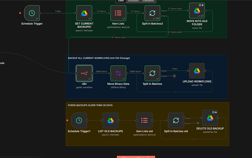Click the Move Binary Data node
The height and width of the screenshot is (158, 252).
(x=118, y=73)
